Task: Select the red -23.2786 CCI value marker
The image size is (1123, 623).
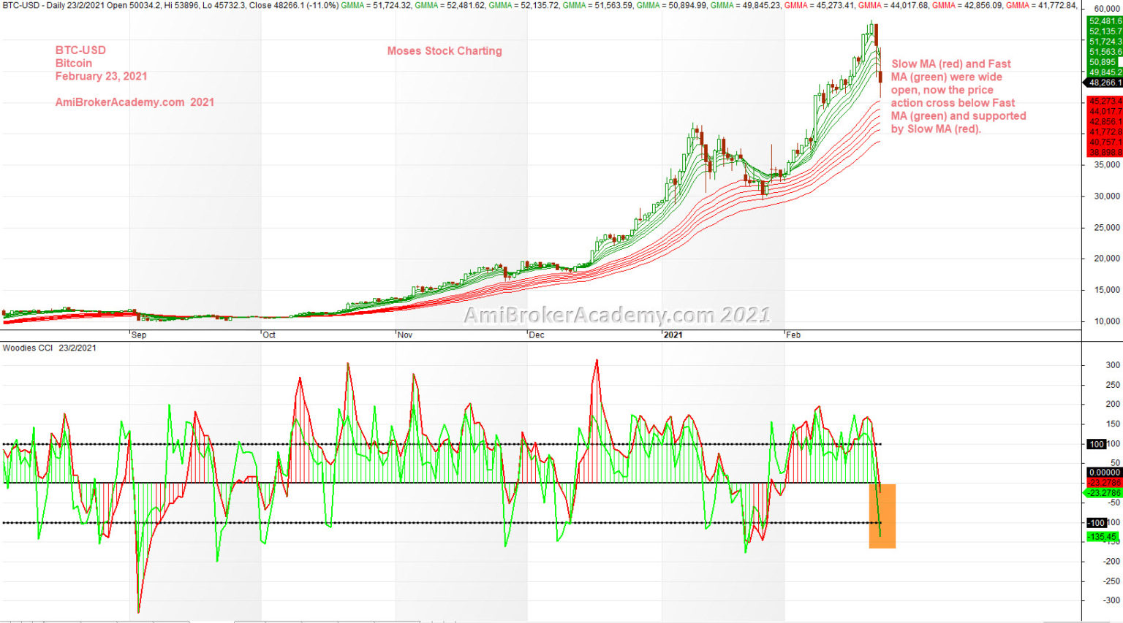Action: click(x=1105, y=483)
